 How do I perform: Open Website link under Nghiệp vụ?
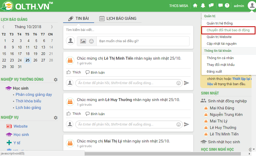coord(21,126)
